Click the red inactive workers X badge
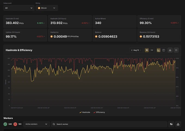185x131 pixels. [15, 124]
